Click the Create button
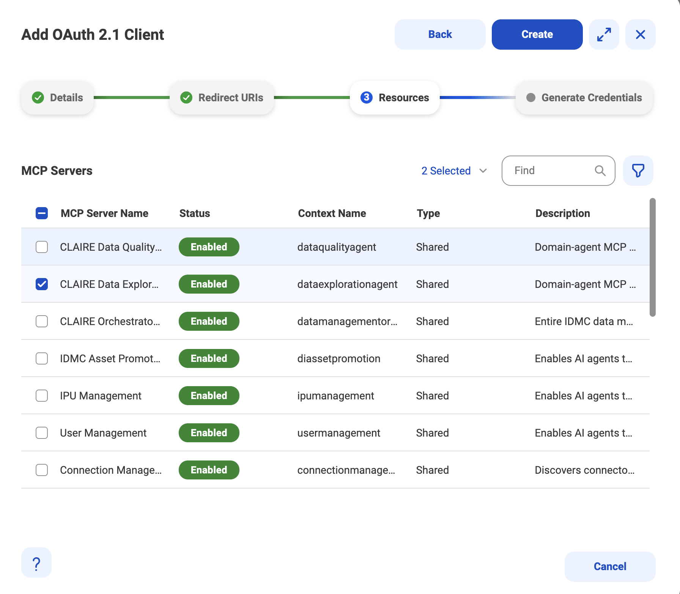The image size is (680, 594). click(537, 35)
